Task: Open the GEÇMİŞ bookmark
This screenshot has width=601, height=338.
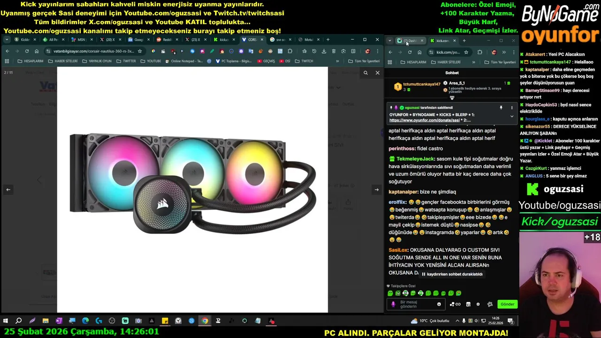Action: point(266,61)
